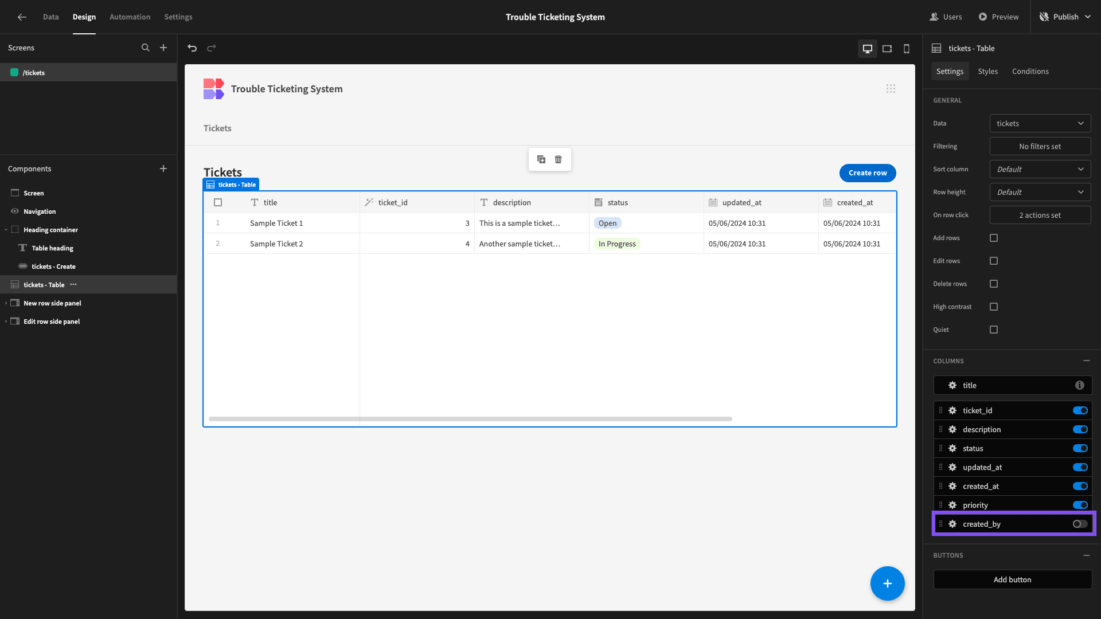Click the back arrow icon
Screen dimensions: 1101x619
tap(22, 17)
